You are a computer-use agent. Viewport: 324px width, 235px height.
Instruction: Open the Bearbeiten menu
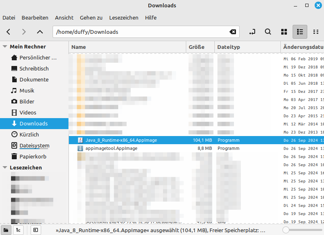(35, 18)
